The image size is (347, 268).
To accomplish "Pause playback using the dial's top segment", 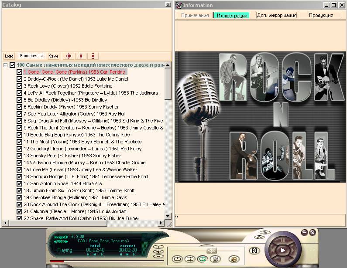I will [x=282, y=240].
